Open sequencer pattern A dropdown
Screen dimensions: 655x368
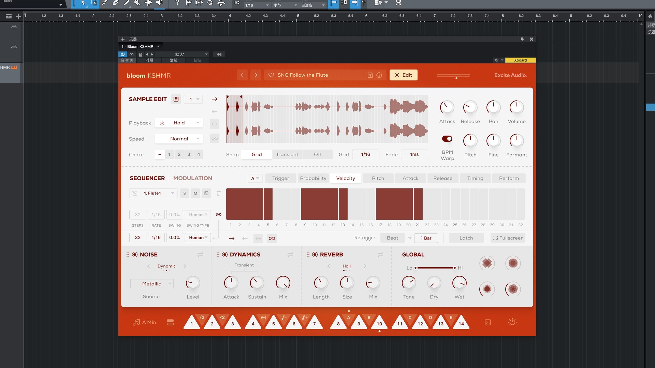tap(255, 178)
